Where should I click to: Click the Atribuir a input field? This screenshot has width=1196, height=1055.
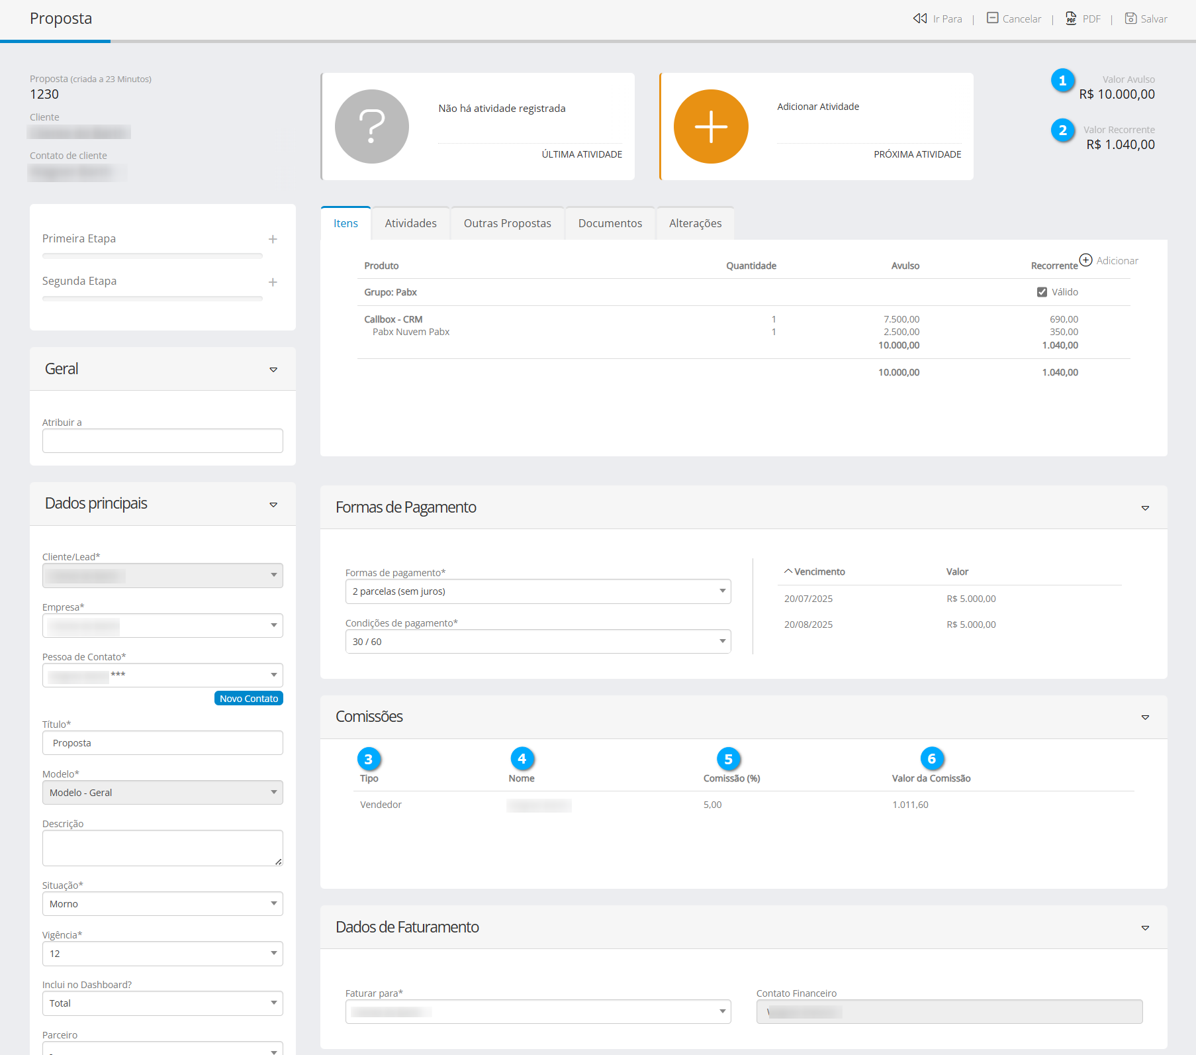point(162,441)
